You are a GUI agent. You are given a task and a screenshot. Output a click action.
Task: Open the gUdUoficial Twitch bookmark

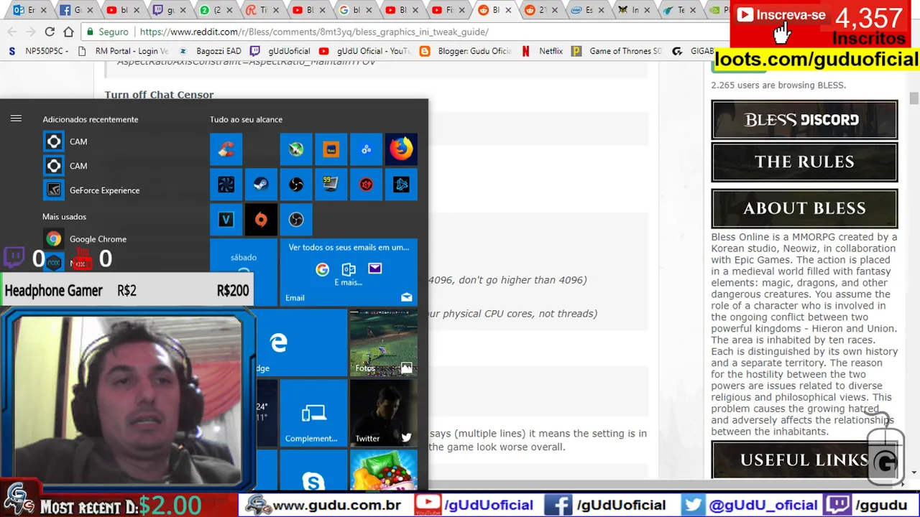pyautogui.click(x=280, y=51)
